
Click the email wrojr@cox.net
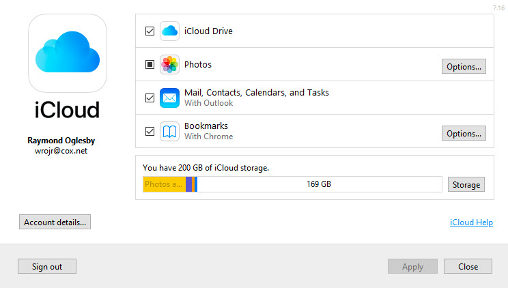tap(61, 151)
